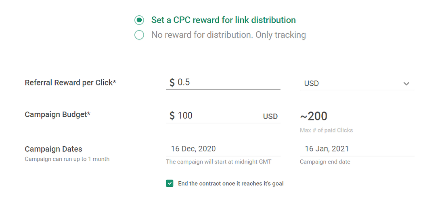Open the USD currency selector field
Viewport: 444px width, 205px height.
[x=351, y=83]
